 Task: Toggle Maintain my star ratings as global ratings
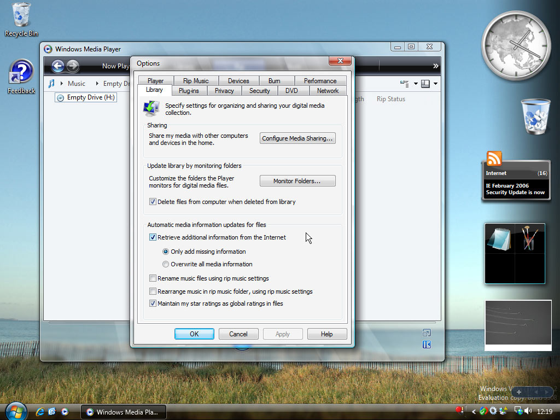click(153, 304)
